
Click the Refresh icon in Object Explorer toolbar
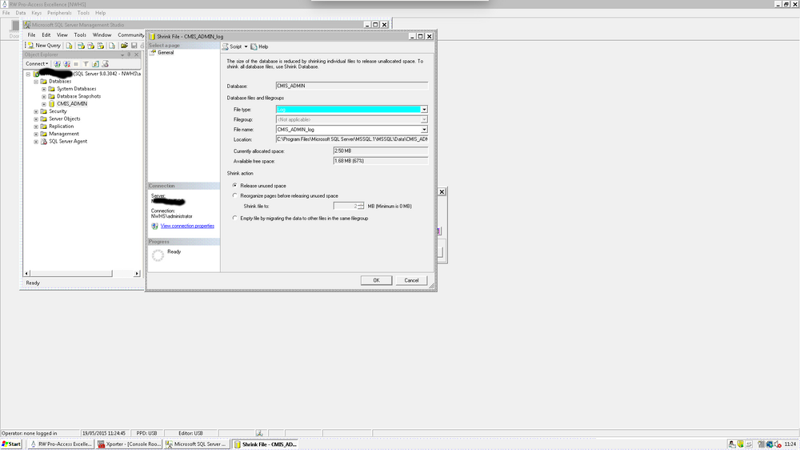pyautogui.click(x=95, y=64)
